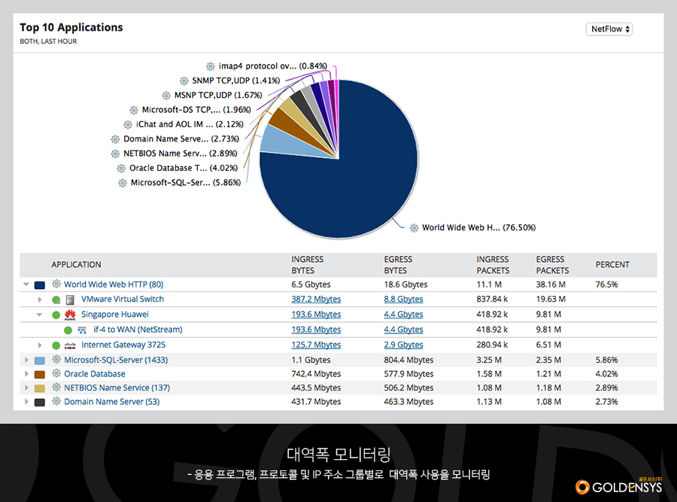This screenshot has width=677, height=502.
Task: Click the World Wide Web HTTP (80) link
Action: coord(114,284)
